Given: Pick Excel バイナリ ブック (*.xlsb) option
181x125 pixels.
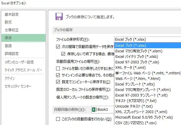Looking at the screenshot, I should [x=137, y=56].
